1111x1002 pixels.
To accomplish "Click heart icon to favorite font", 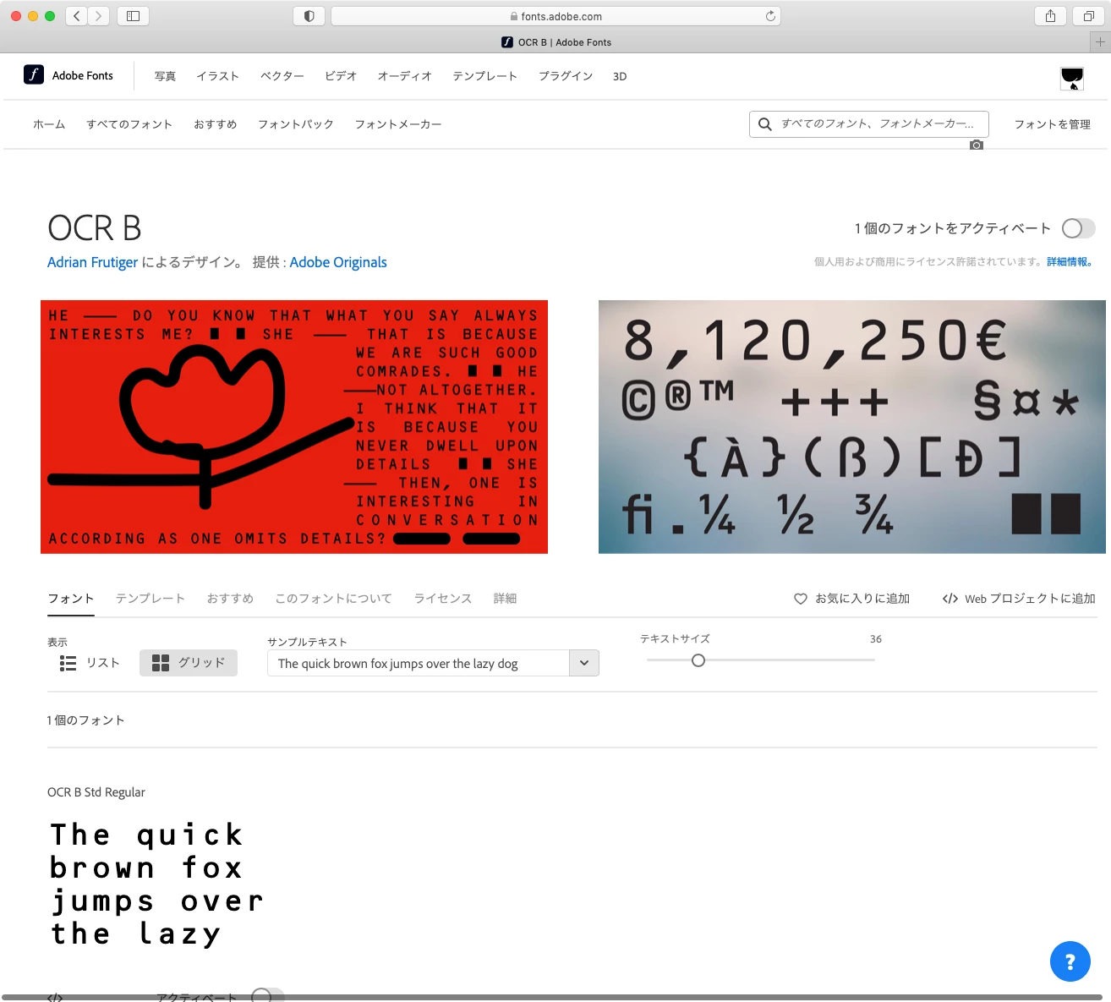I will [801, 599].
